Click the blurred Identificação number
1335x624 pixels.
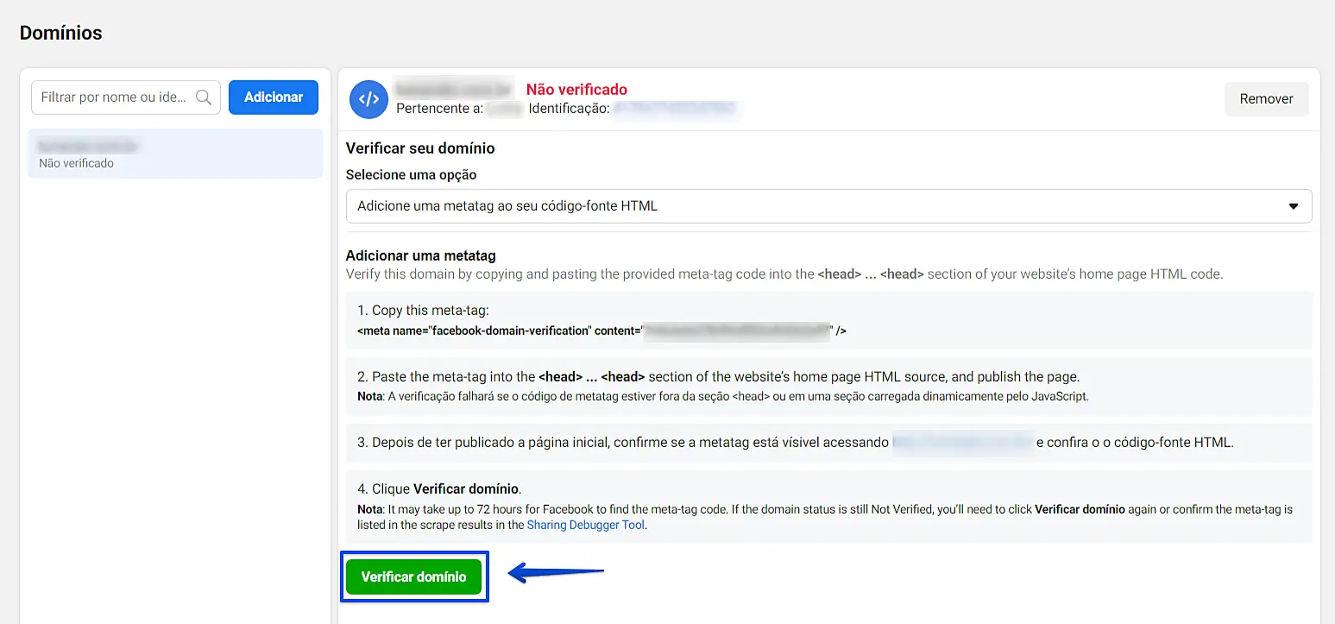point(674,109)
